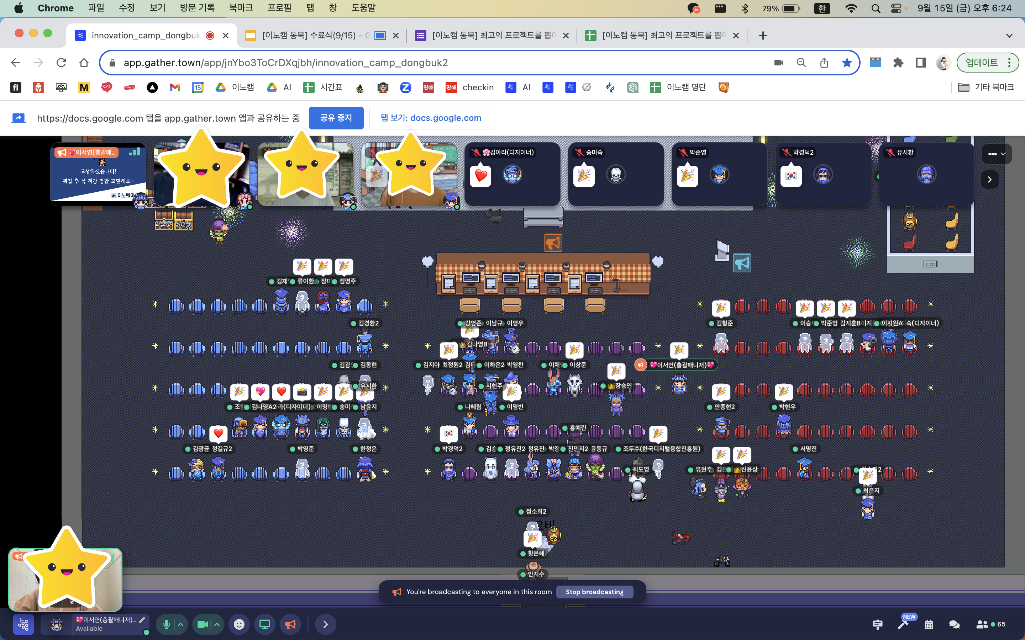Open the 방문 기록 menu
The width and height of the screenshot is (1025, 640).
pos(198,7)
